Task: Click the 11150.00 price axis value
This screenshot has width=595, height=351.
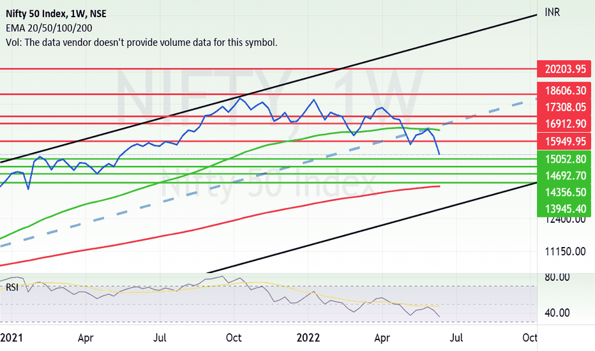Action: click(x=565, y=251)
